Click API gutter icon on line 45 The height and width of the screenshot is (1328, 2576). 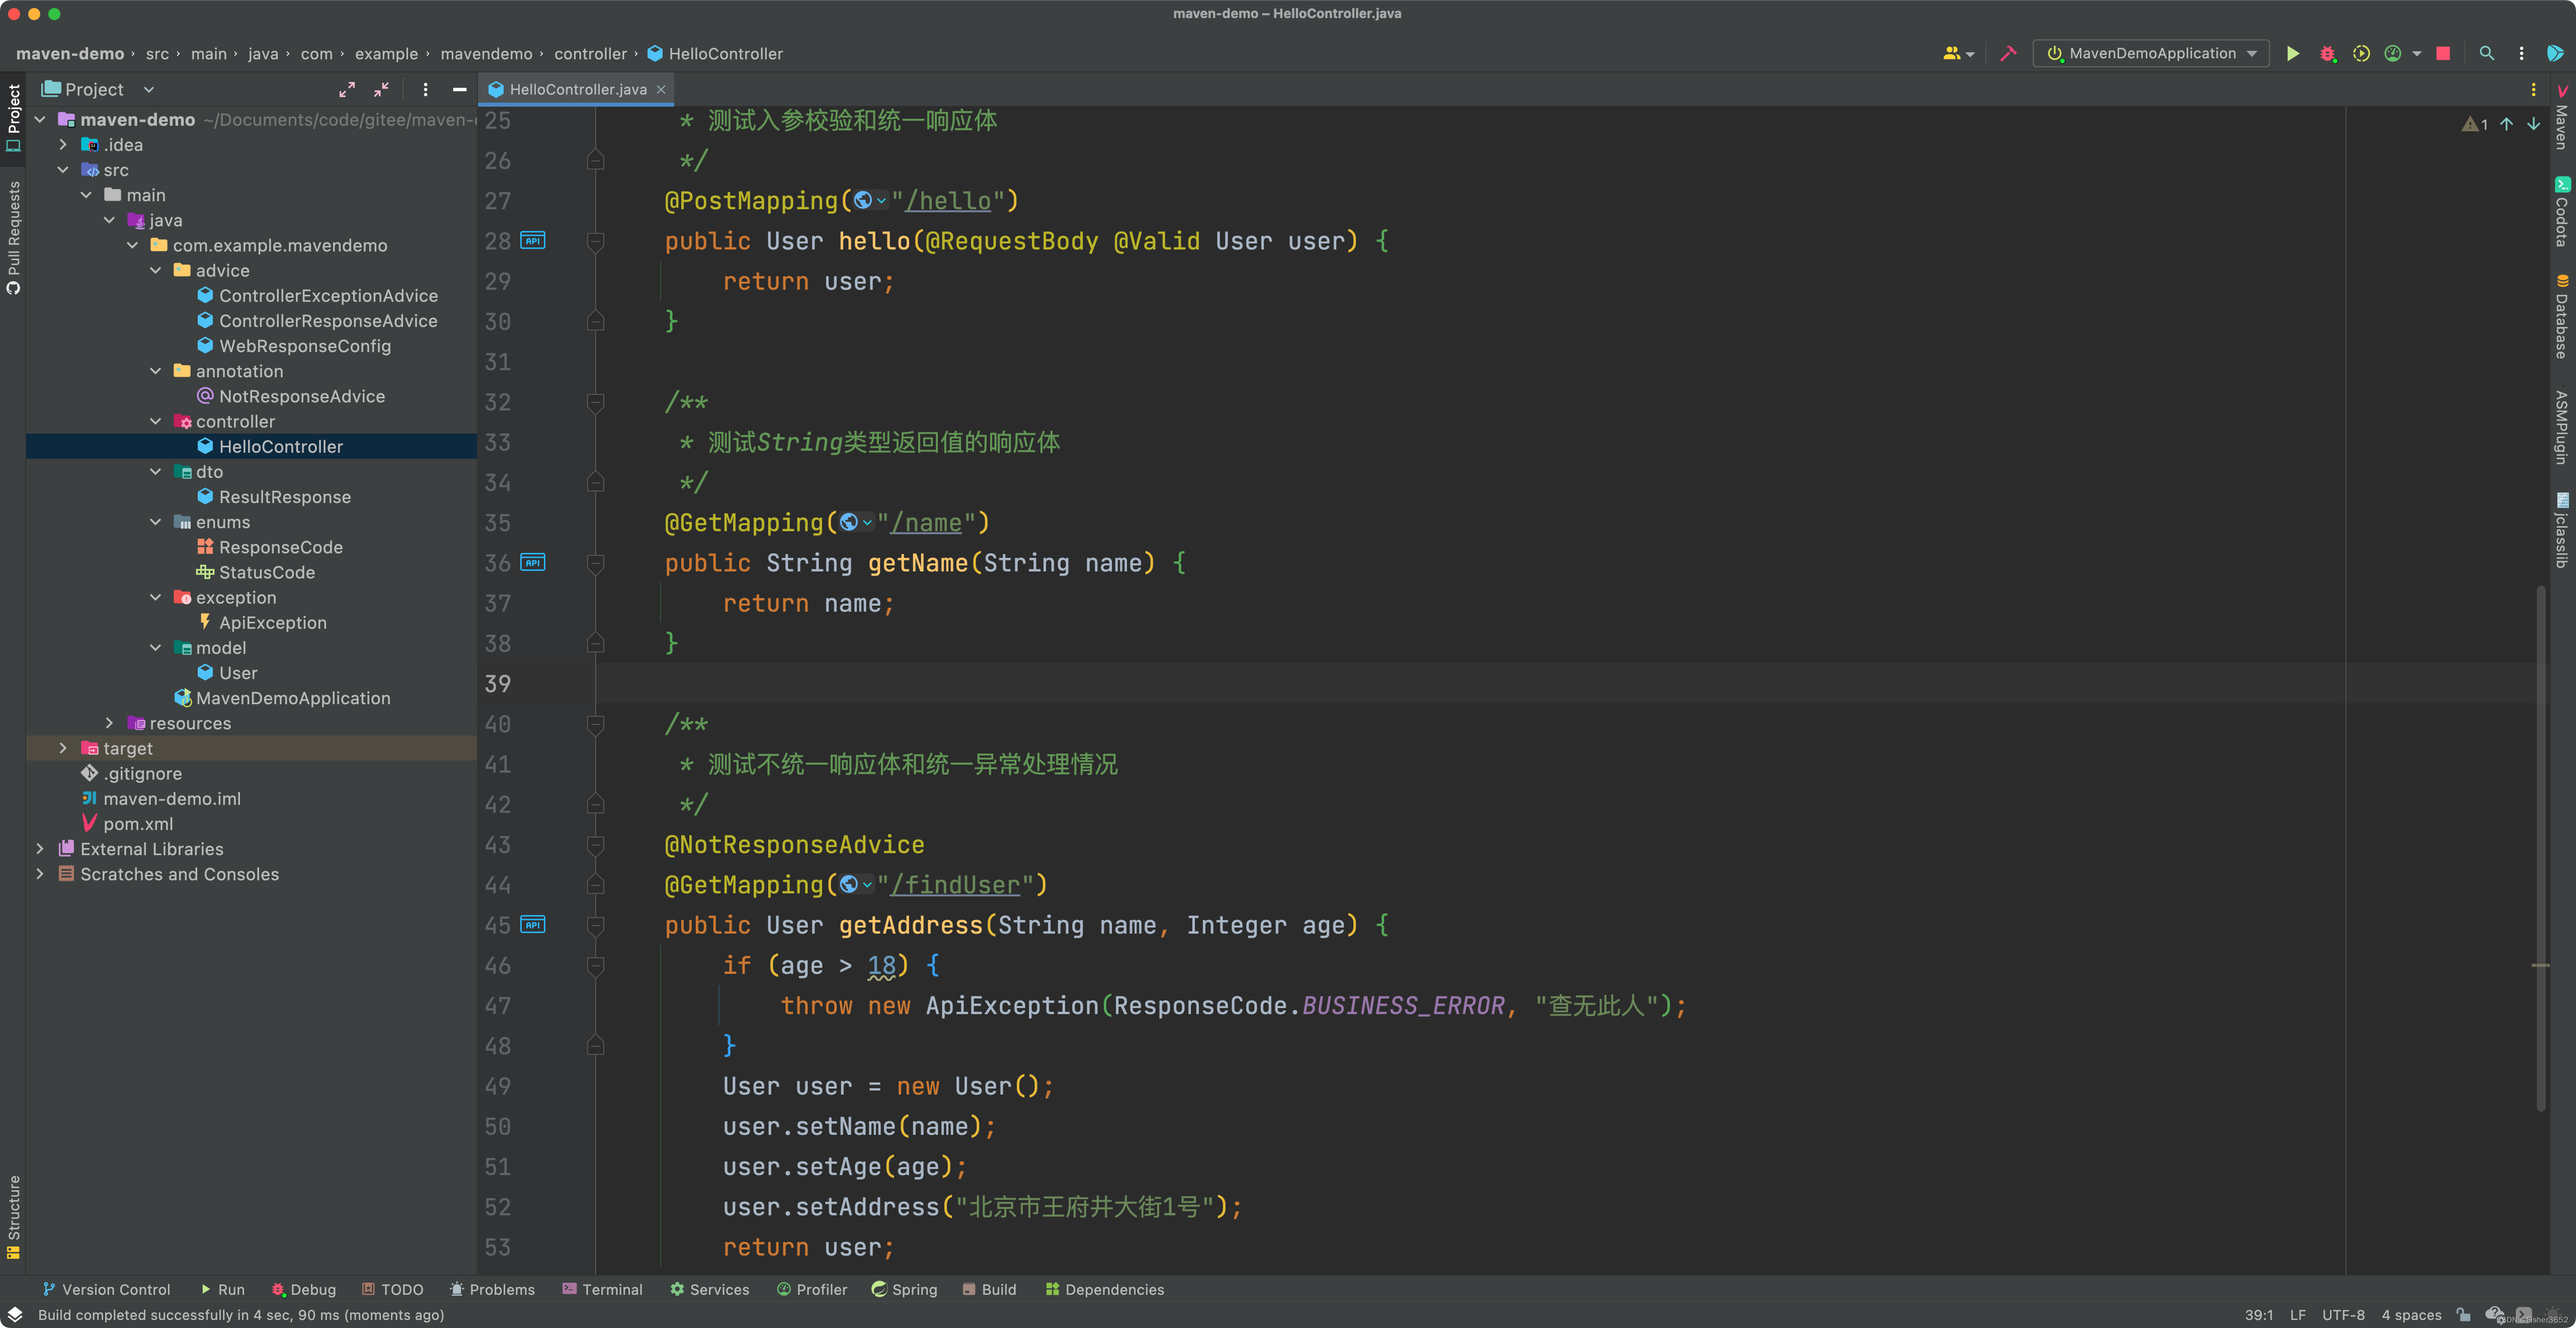point(533,925)
